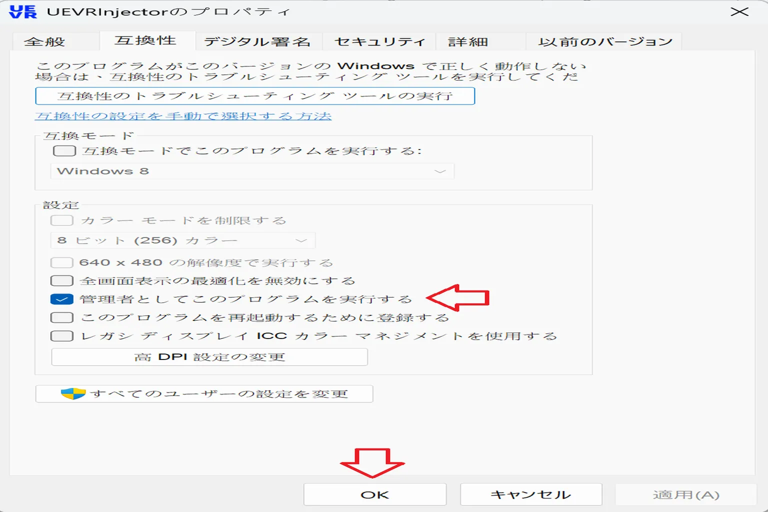Open the 8 ビット (256) カラー dropdown
The height and width of the screenshot is (512, 768).
[x=182, y=240]
